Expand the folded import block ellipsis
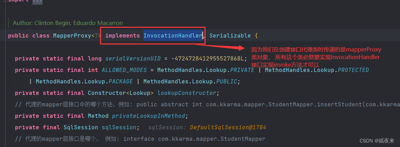The height and width of the screenshot is (147, 400). click(x=37, y=2)
